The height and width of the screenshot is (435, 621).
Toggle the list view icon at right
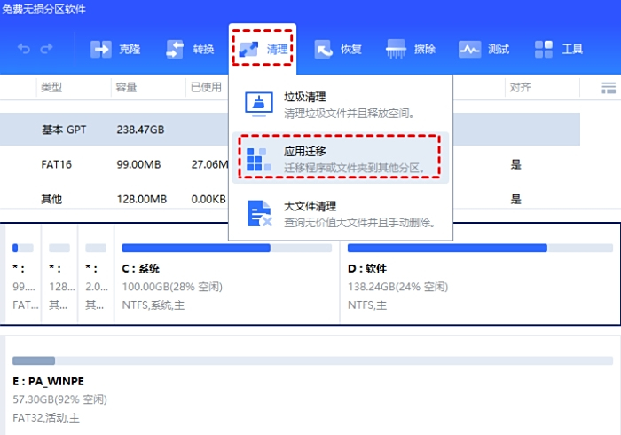pos(609,88)
